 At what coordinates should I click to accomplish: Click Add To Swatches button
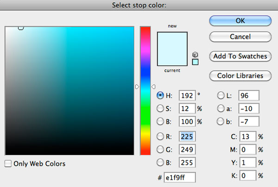coord(240,56)
